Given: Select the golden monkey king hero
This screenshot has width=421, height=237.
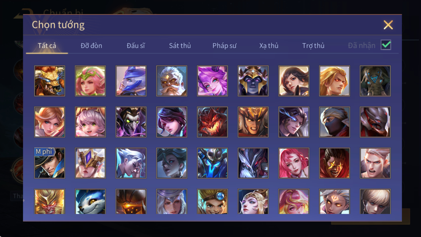Looking at the screenshot, I should (49, 201).
